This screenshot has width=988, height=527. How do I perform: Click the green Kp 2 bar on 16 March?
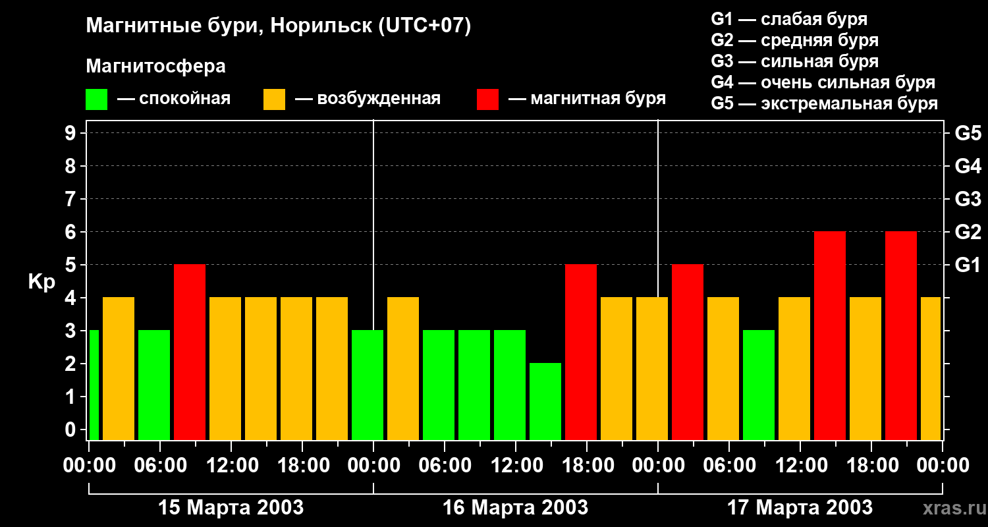click(545, 401)
